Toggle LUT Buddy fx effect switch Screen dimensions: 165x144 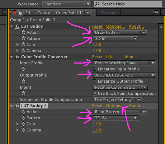tap(17, 26)
